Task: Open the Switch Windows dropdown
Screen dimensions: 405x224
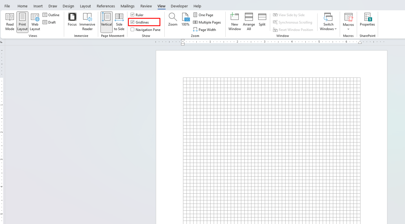Action: [x=328, y=22]
